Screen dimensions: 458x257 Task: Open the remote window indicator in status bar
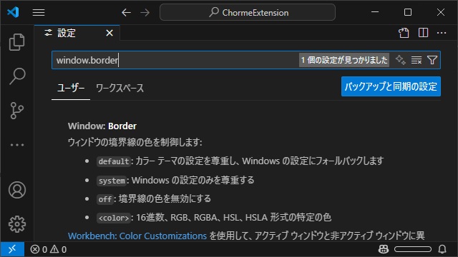12,249
